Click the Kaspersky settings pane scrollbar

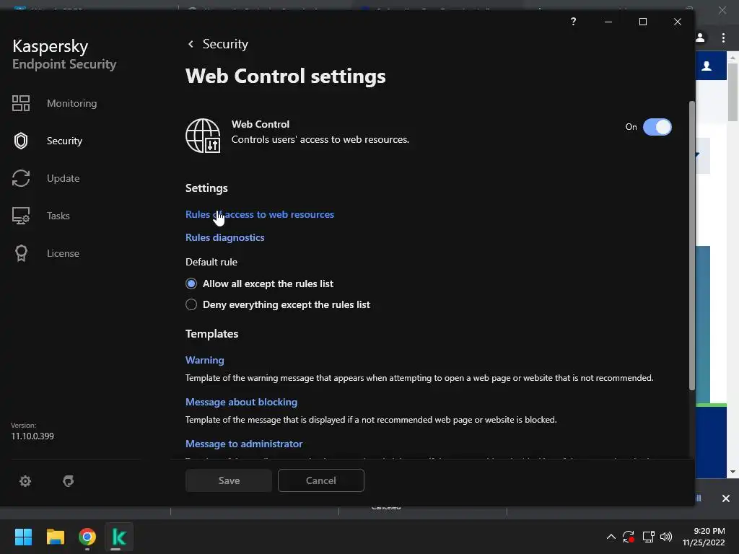(x=692, y=245)
